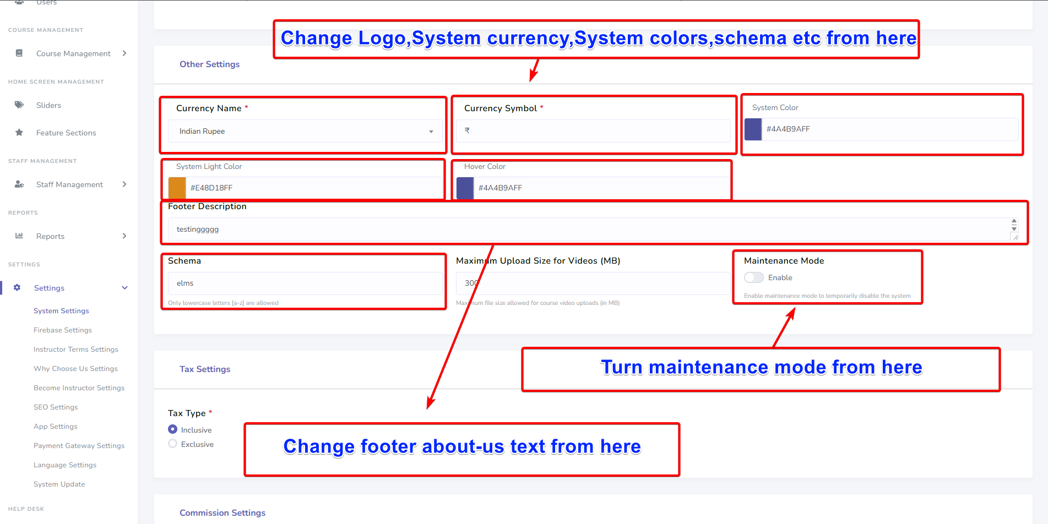
Task: Open the SEO Settings link
Action: pyautogui.click(x=56, y=407)
